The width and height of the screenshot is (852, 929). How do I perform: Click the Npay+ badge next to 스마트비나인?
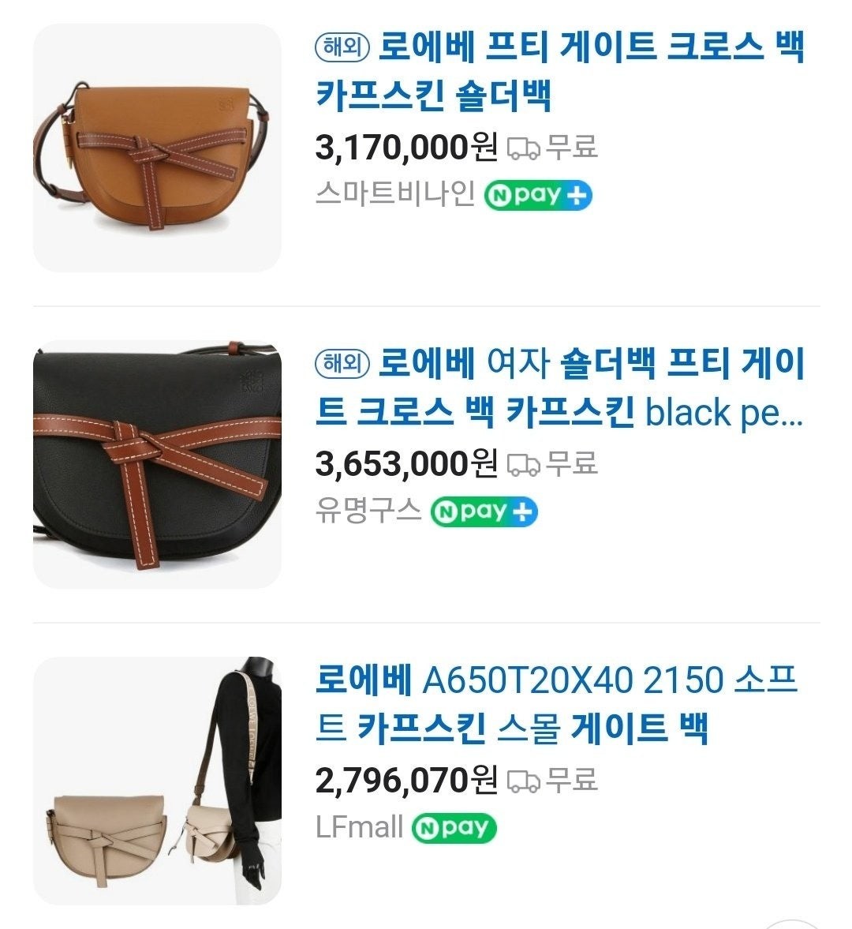(538, 196)
